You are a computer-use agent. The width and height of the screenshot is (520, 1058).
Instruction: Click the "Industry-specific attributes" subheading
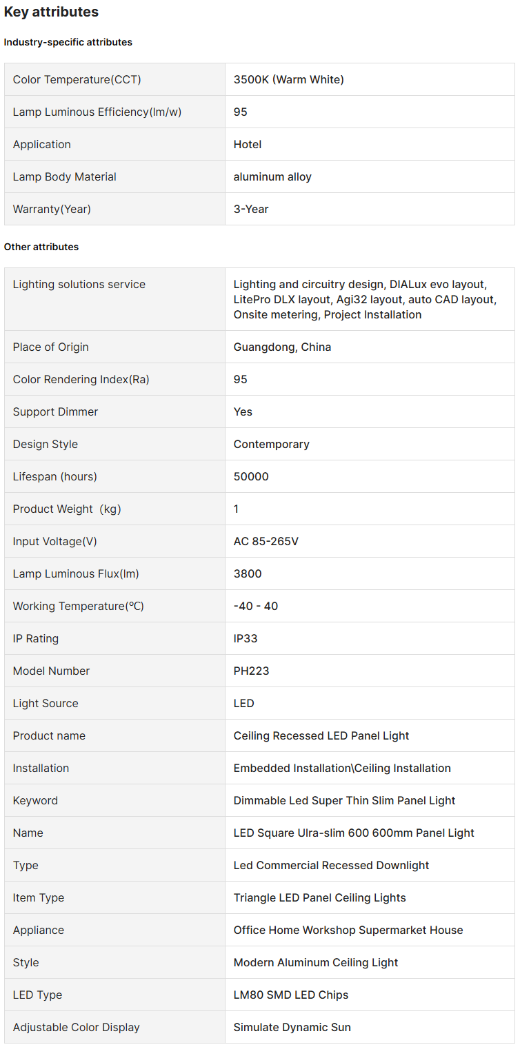pos(68,42)
